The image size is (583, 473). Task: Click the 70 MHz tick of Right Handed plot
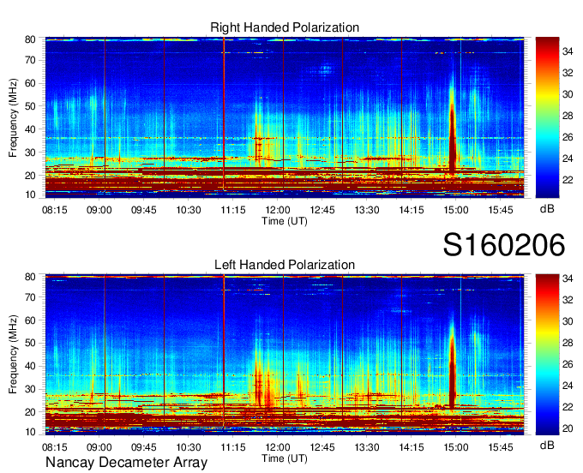(x=30, y=60)
